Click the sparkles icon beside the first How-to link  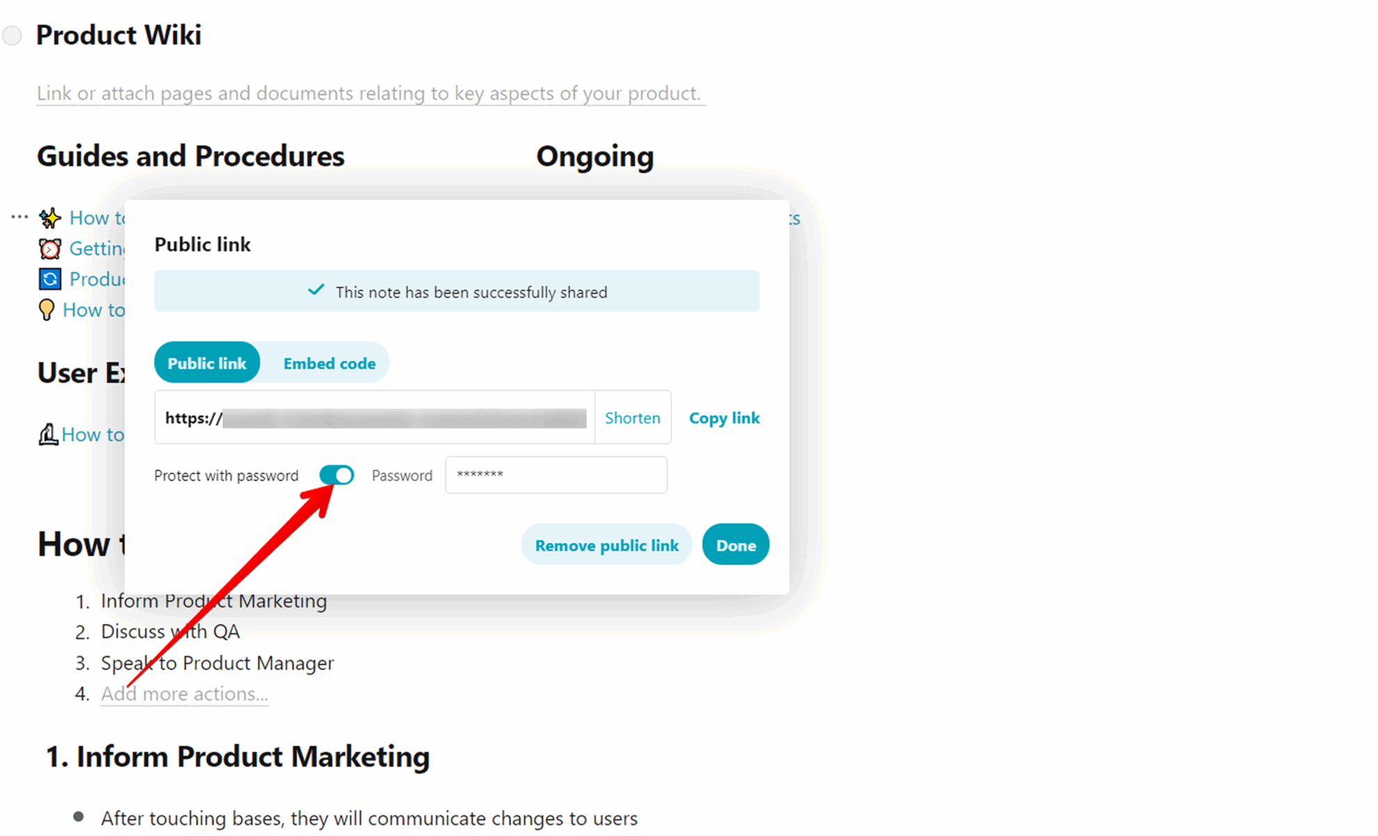[49, 217]
